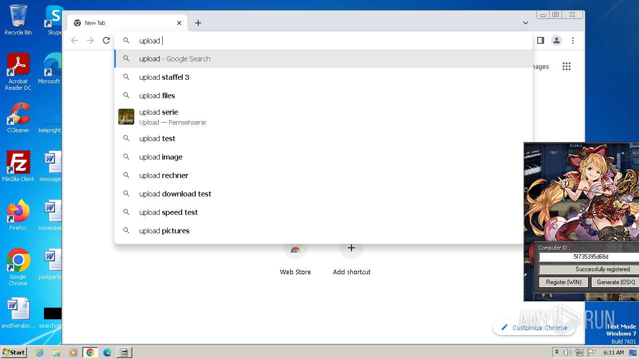Screen dimensions: 639x359
Task: Open Chrome three-dot menu
Action: pos(573,40)
